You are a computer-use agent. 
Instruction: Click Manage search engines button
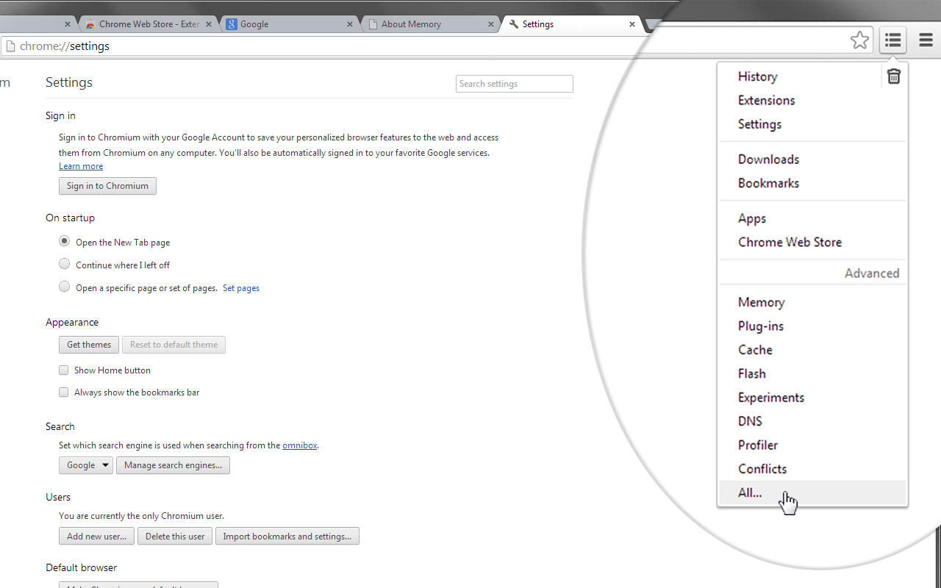pyautogui.click(x=173, y=465)
